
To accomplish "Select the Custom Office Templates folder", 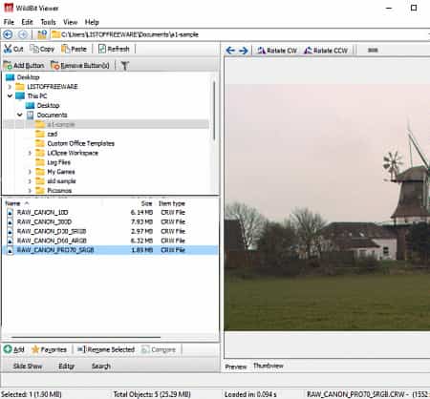I will tap(81, 143).
